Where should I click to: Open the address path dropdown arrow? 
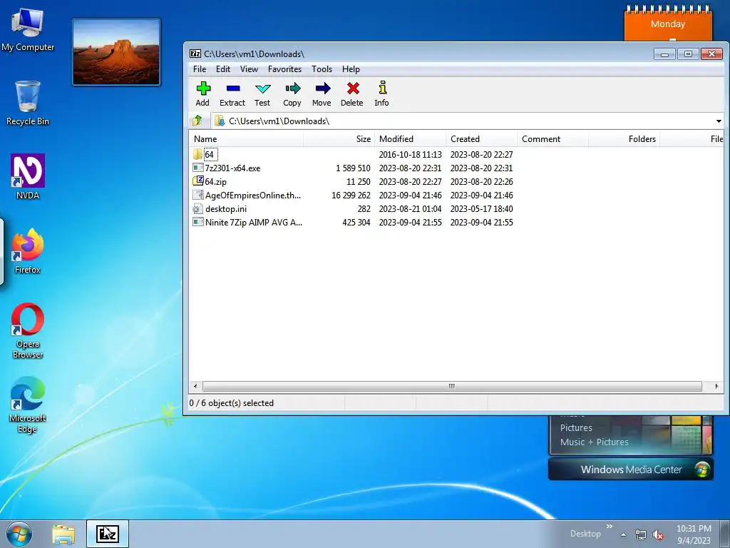click(719, 121)
